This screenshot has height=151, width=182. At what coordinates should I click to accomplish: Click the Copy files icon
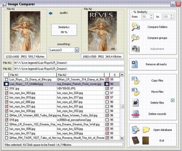(136, 80)
